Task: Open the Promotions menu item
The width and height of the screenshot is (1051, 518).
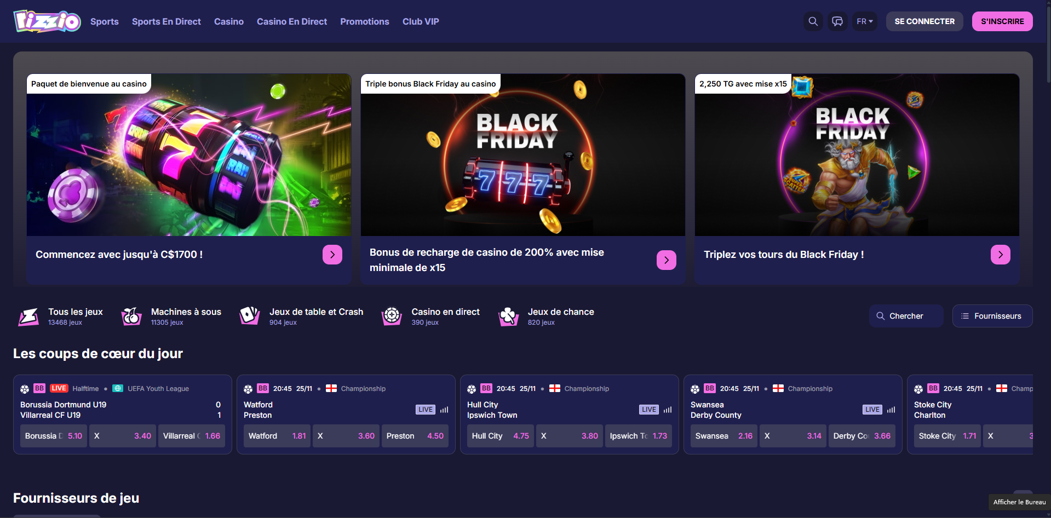Action: point(364,21)
